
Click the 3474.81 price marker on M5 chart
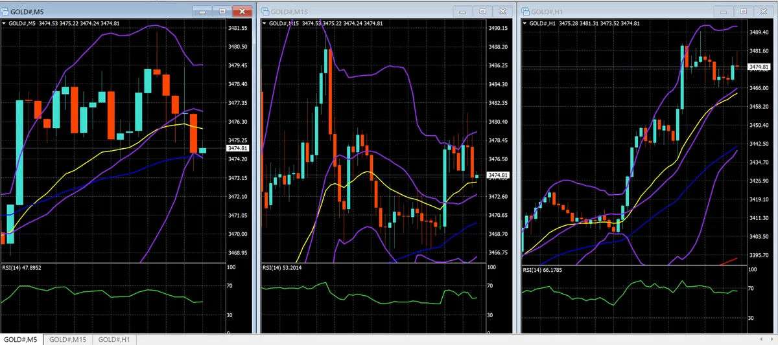point(239,149)
